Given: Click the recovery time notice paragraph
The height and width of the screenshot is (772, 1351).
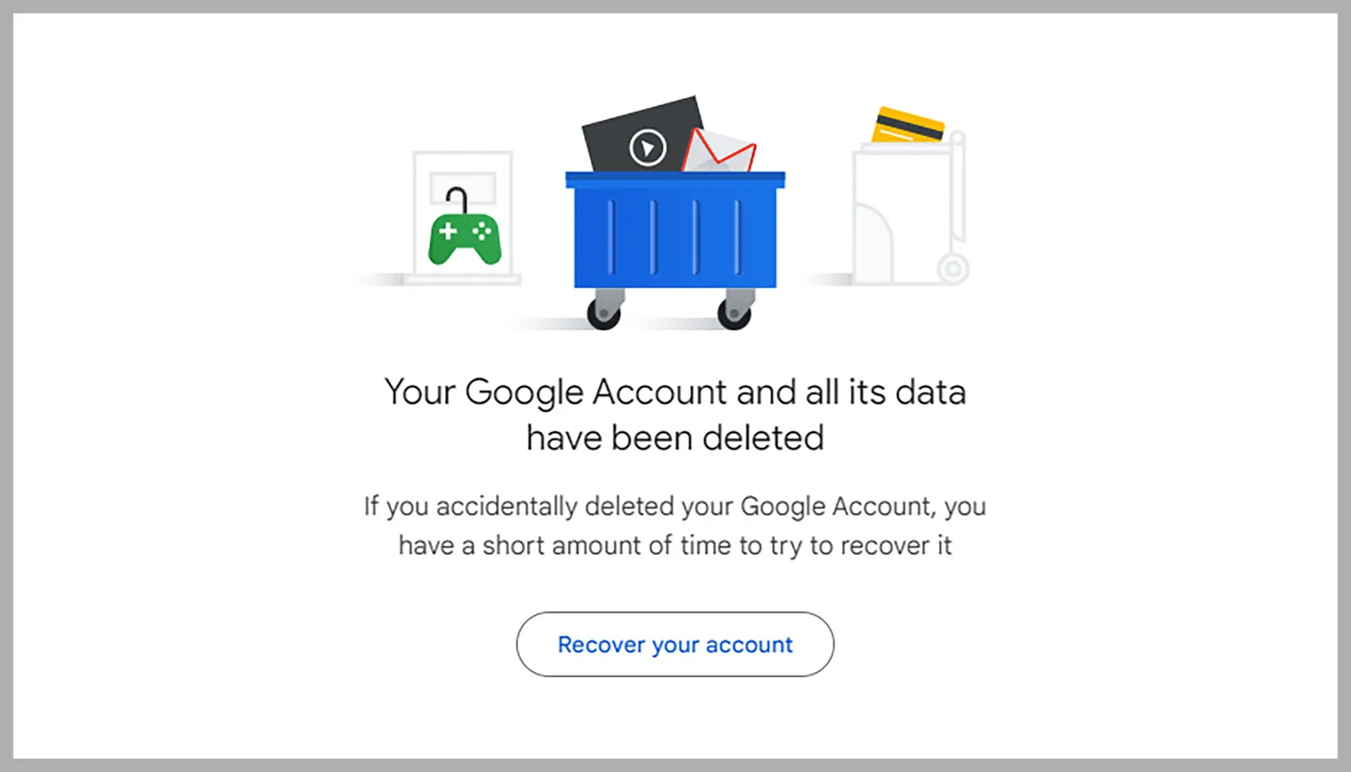Looking at the screenshot, I should [x=674, y=525].
